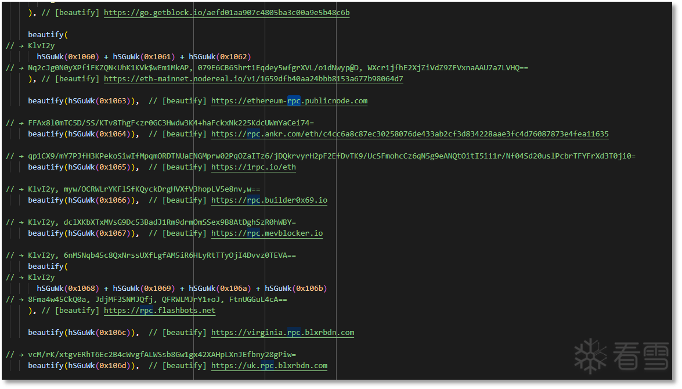Click comment starting with qp1CX9/mY7PJfH3K
This screenshot has height=389, width=682.
click(320, 156)
